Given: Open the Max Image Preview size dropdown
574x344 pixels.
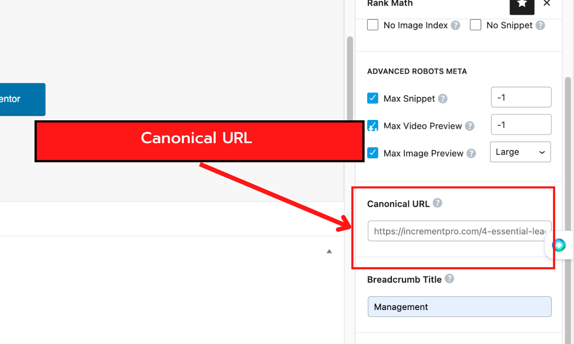Looking at the screenshot, I should [520, 152].
